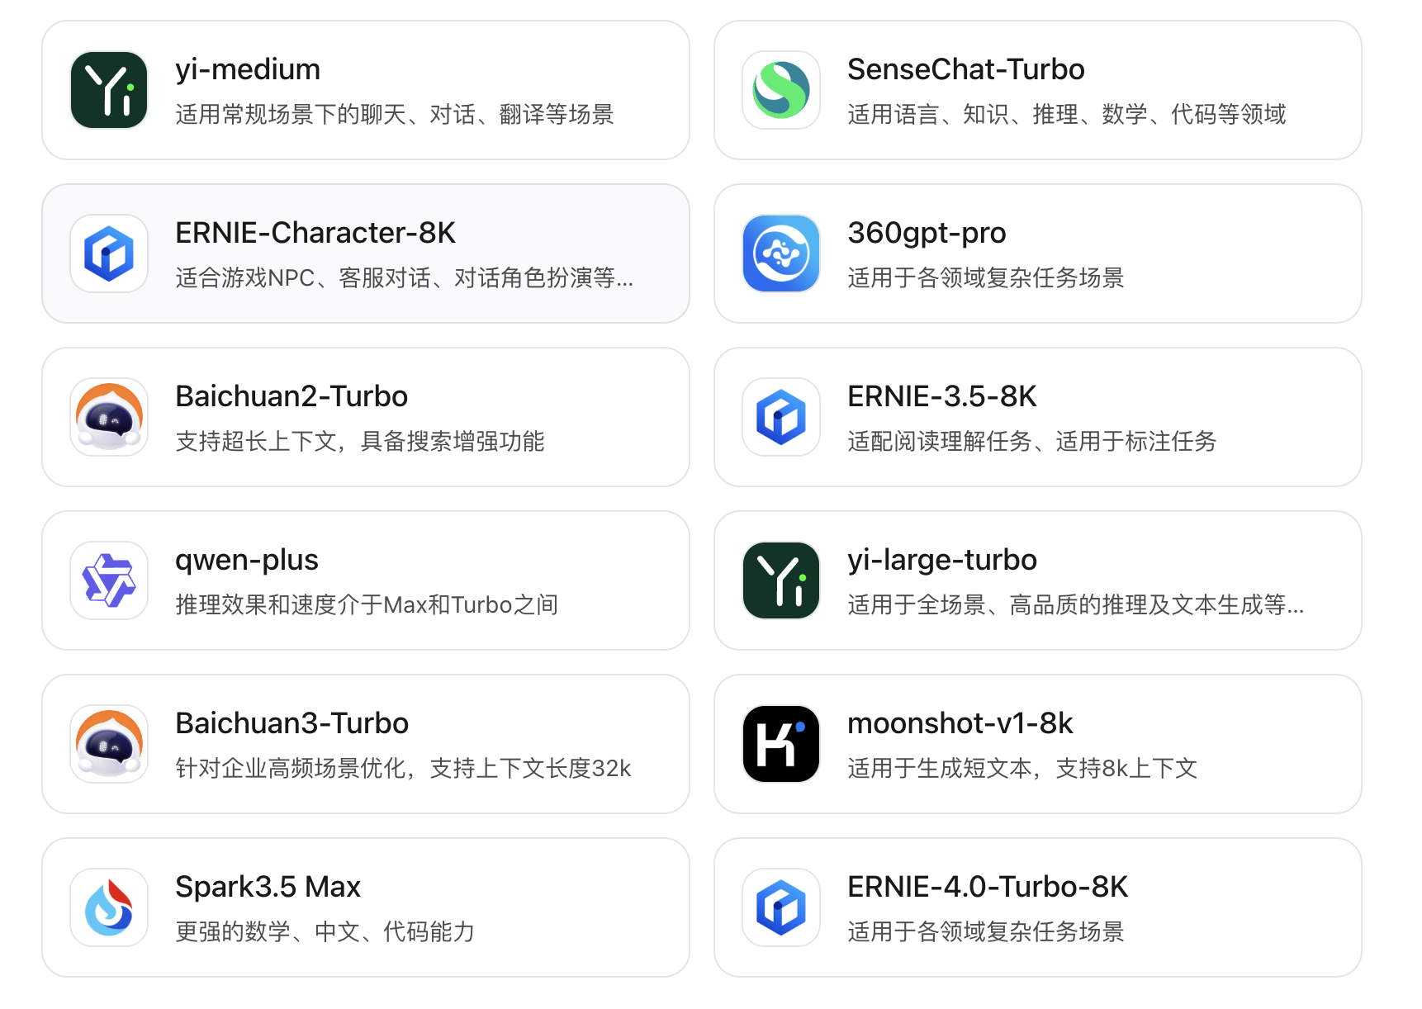1422x1009 pixels.
Task: Click the Spark3.5 Max flame icon
Action: coord(109,907)
